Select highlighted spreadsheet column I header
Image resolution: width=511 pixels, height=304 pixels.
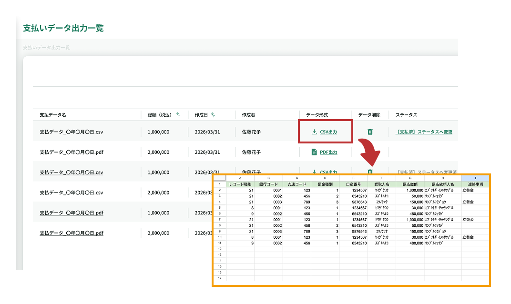click(x=475, y=178)
